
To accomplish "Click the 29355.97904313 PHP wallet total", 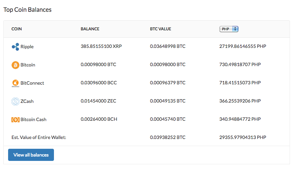I will (x=242, y=137).
